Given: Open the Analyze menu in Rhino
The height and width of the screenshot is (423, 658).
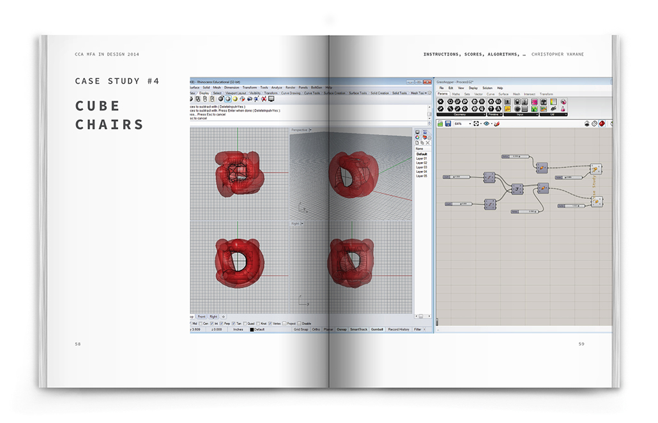Looking at the screenshot, I should pos(277,87).
